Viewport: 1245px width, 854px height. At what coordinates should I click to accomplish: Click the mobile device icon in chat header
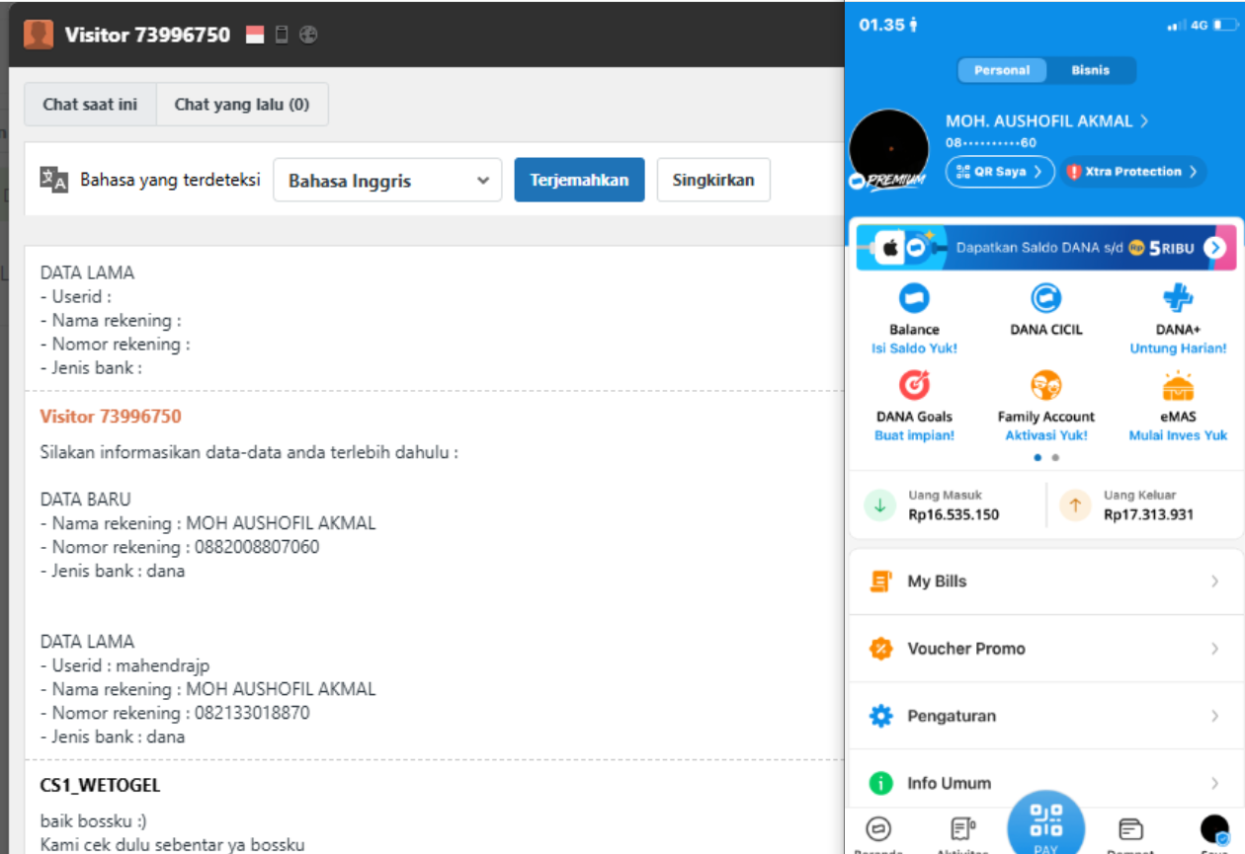(x=282, y=35)
